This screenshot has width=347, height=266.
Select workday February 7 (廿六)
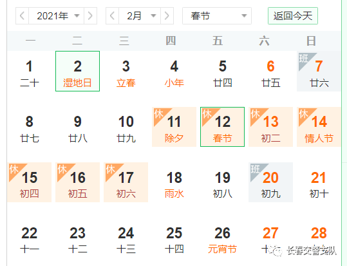[x=319, y=71]
